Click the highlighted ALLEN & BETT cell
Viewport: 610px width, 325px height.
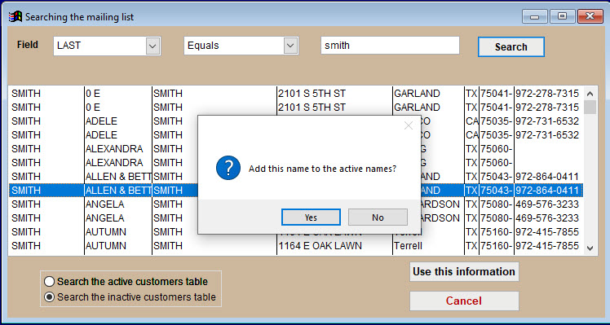click(118, 191)
